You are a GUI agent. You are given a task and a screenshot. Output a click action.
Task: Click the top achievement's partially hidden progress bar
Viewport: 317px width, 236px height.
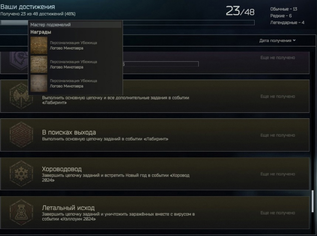tap(161, 64)
